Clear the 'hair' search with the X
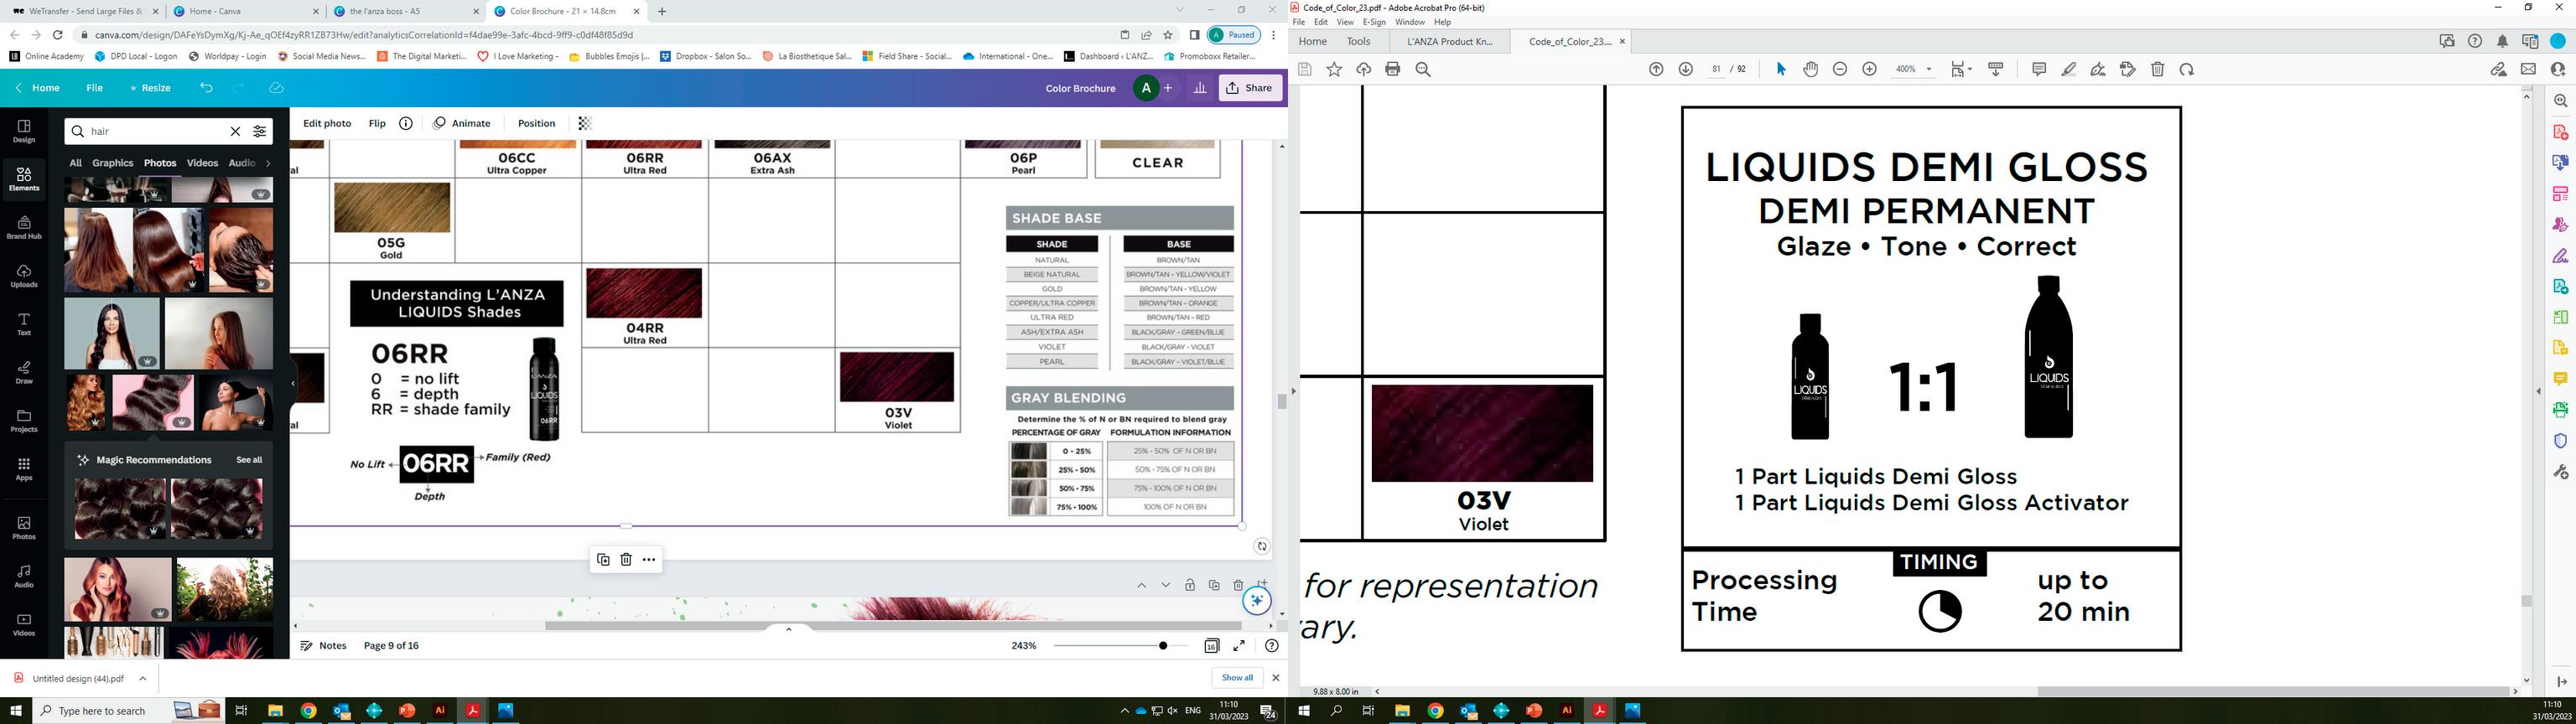Image resolution: width=2576 pixels, height=724 pixels. click(x=235, y=131)
